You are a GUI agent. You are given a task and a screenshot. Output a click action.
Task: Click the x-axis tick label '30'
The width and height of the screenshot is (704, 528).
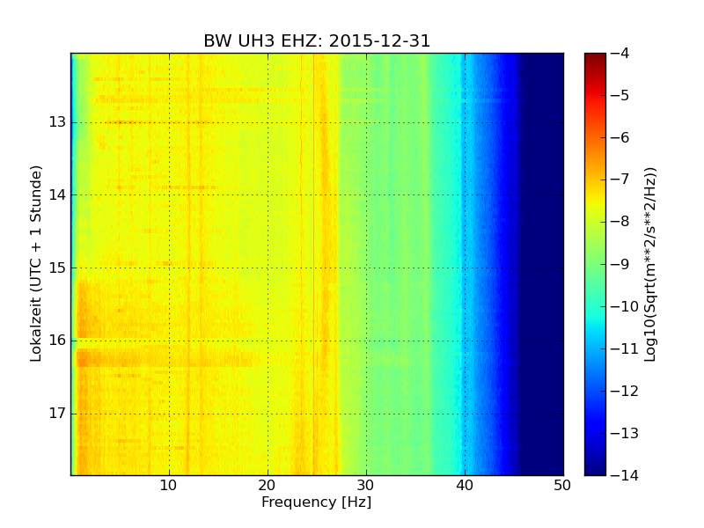tap(365, 486)
